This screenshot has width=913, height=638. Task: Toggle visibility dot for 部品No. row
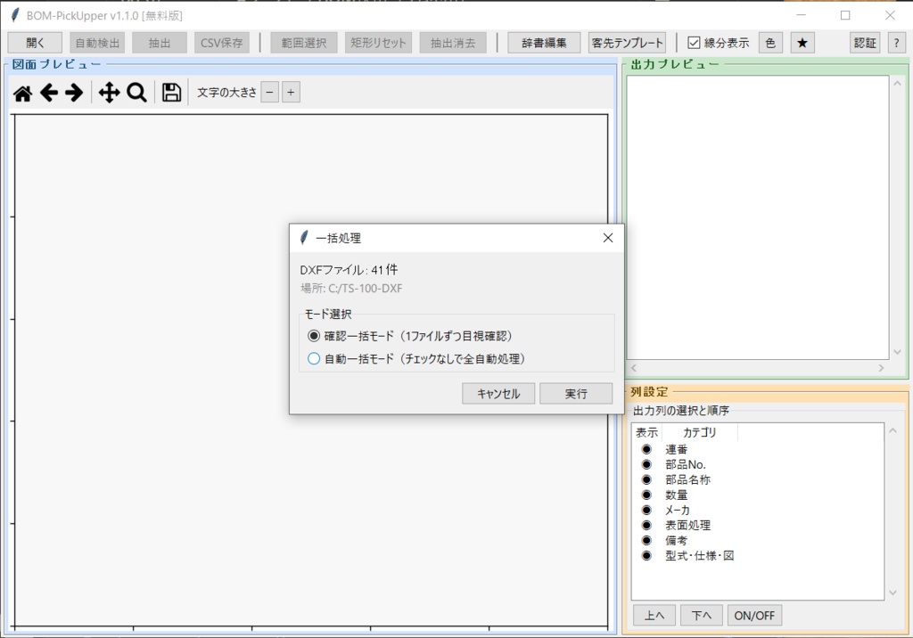[646, 464]
